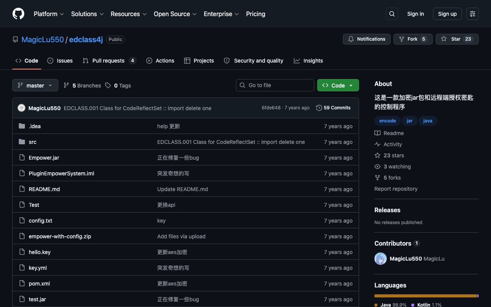Click the file icon next to hello.key
Image resolution: width=491 pixels, height=307 pixels.
point(22,252)
